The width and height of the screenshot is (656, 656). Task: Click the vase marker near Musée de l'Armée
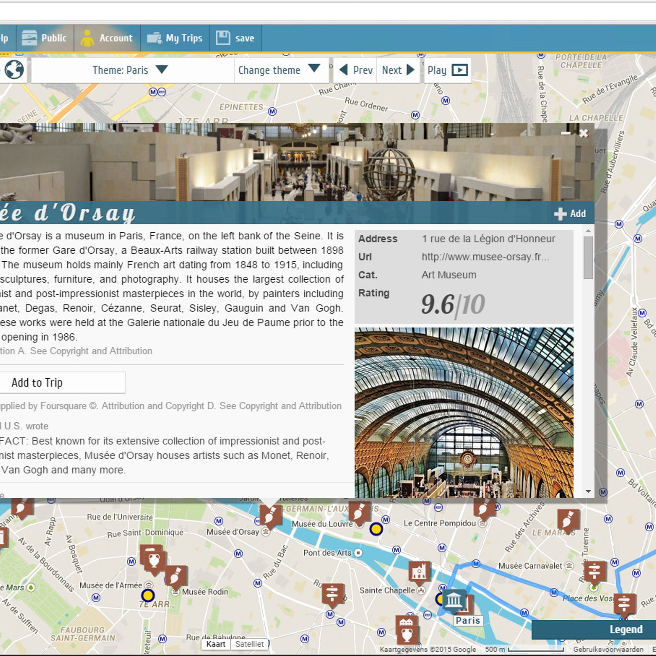click(x=155, y=561)
